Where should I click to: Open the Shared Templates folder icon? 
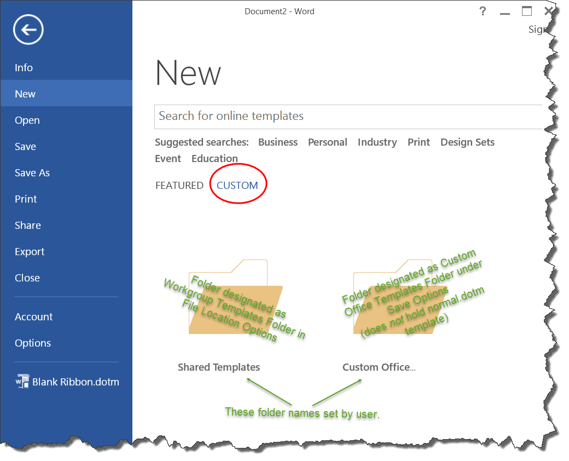235,297
